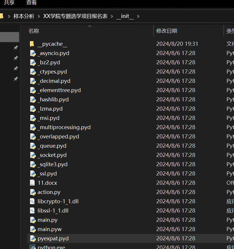Click the action.py Python file icon

tap(33, 192)
